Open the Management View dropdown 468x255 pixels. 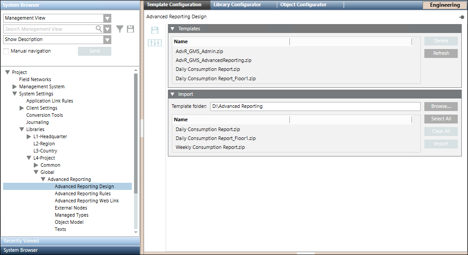click(x=107, y=18)
